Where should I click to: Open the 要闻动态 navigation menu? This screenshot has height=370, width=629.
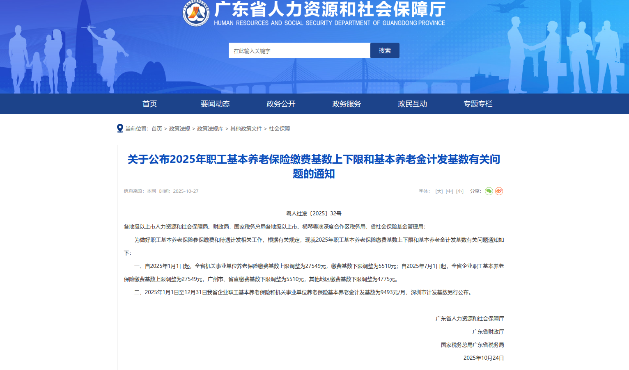(215, 104)
